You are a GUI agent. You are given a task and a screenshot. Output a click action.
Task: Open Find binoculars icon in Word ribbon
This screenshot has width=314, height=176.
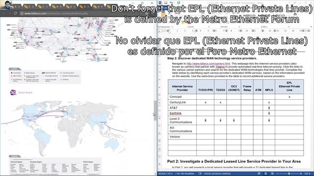[295, 14]
